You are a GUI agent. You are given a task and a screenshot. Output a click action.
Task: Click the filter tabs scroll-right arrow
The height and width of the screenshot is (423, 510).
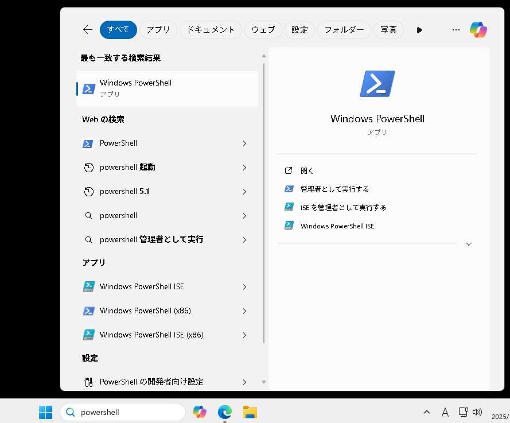click(x=419, y=30)
